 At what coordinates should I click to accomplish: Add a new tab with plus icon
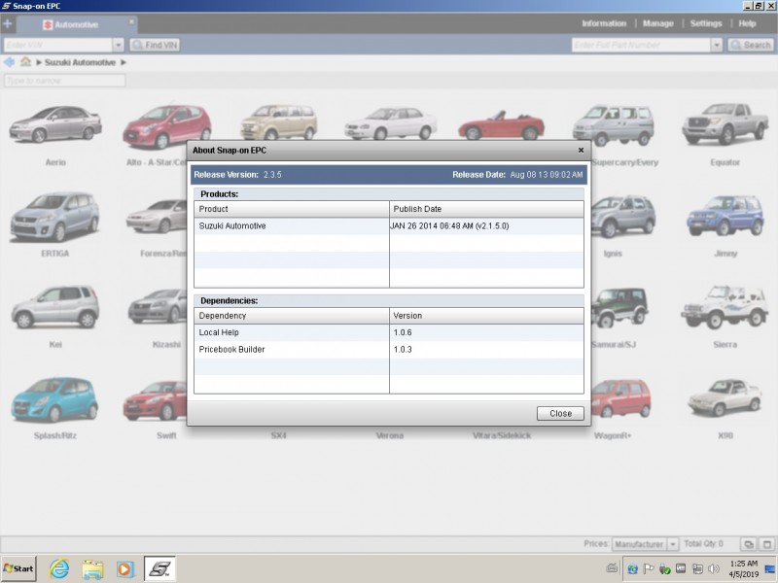pos(8,23)
